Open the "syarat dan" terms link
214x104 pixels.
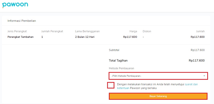(191, 84)
